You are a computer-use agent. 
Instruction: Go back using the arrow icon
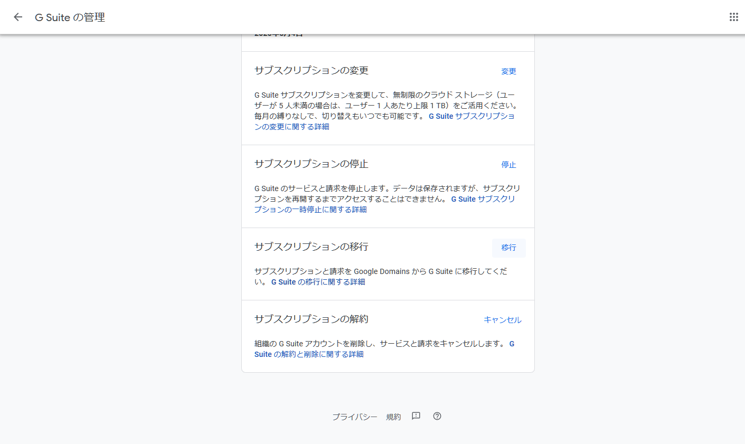coord(18,17)
